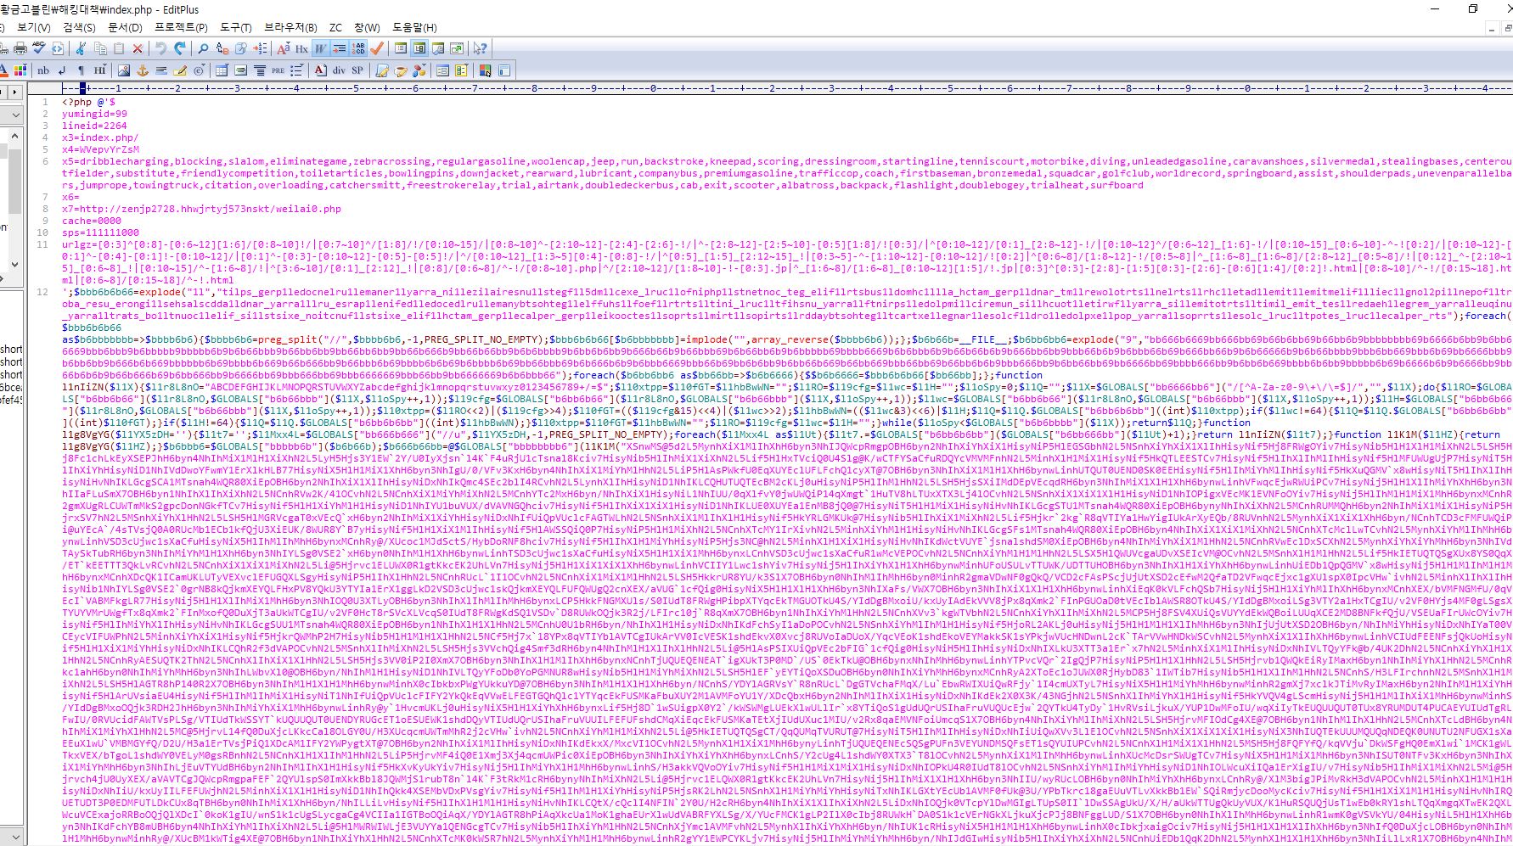The height and width of the screenshot is (846, 1513).
Task: Click the HTML comment pencil icon
Action: click(x=179, y=70)
